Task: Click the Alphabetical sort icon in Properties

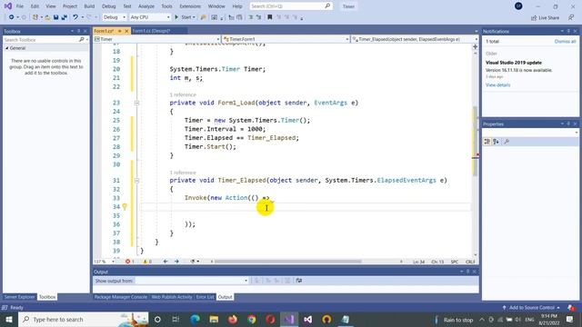Action: click(496, 142)
